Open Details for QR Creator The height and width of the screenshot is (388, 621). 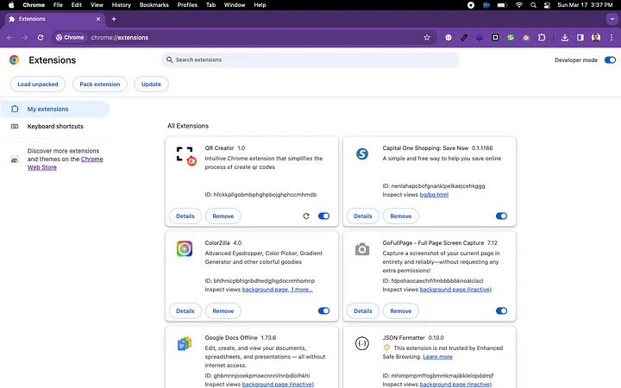point(185,216)
